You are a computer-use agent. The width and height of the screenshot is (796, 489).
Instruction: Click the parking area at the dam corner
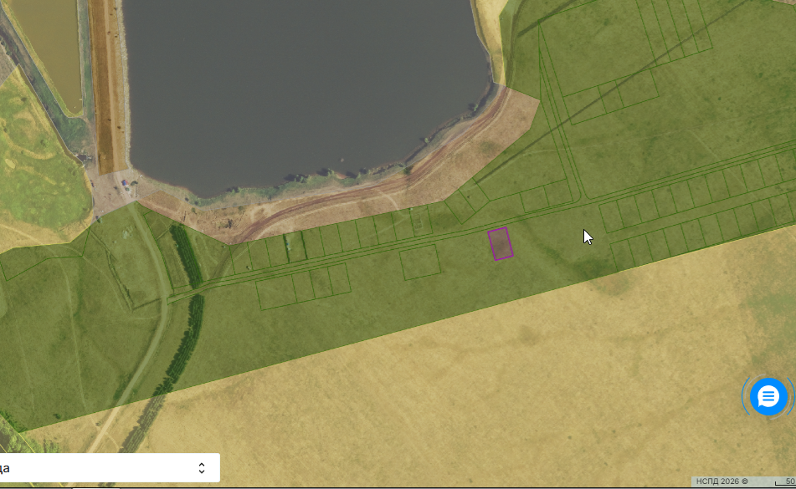(x=114, y=190)
